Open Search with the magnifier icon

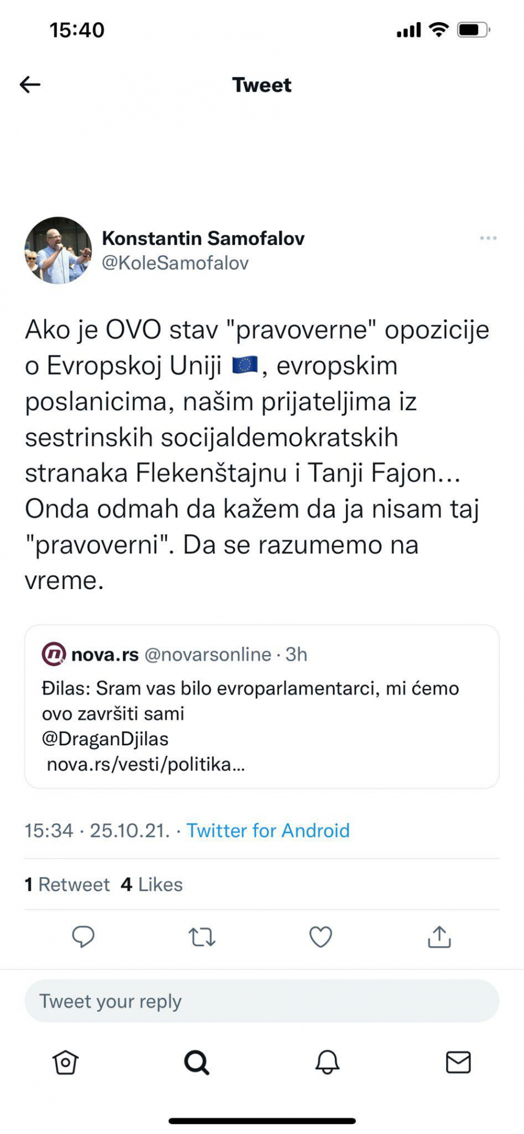point(197,1062)
